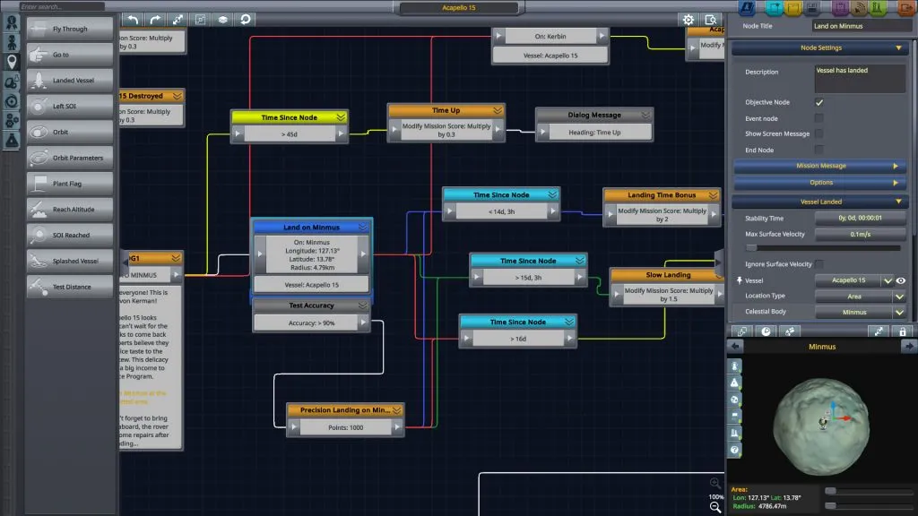Open the Vessel Acapello 15 dropdown

tap(854, 280)
